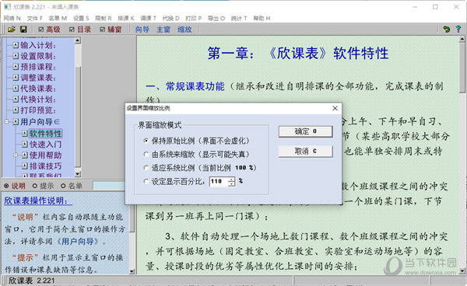
Task: Open the 排课 K menu
Action: [125, 18]
